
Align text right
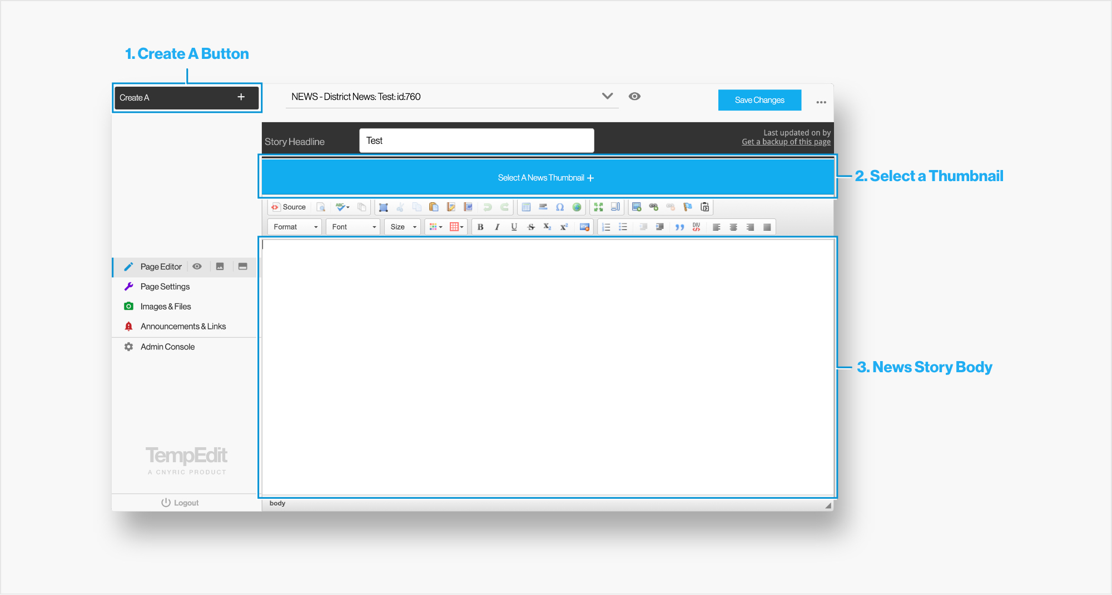point(750,227)
